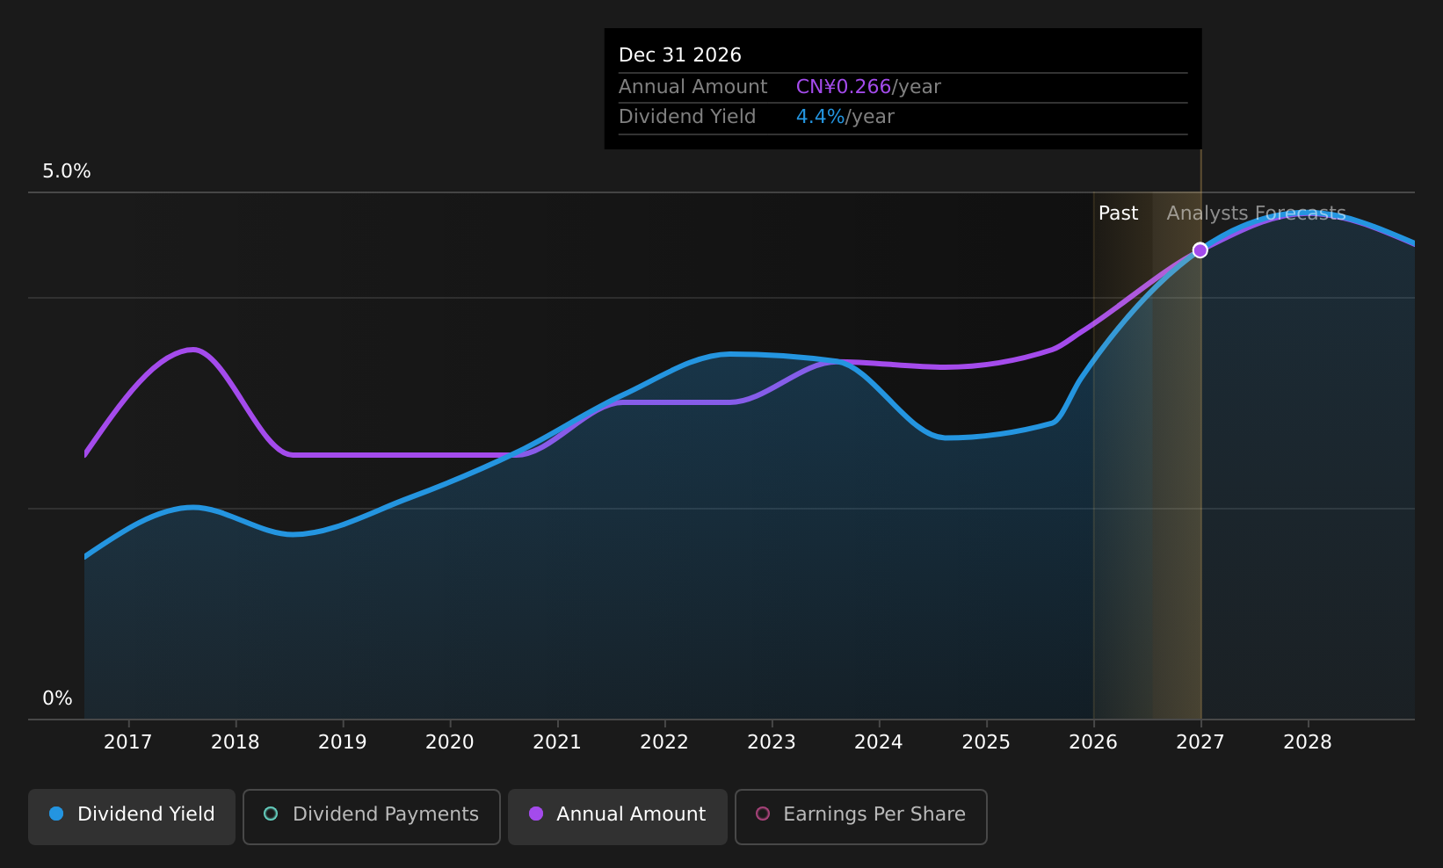Click the 'Dividend Yield' label inside the tooltip

(687, 117)
